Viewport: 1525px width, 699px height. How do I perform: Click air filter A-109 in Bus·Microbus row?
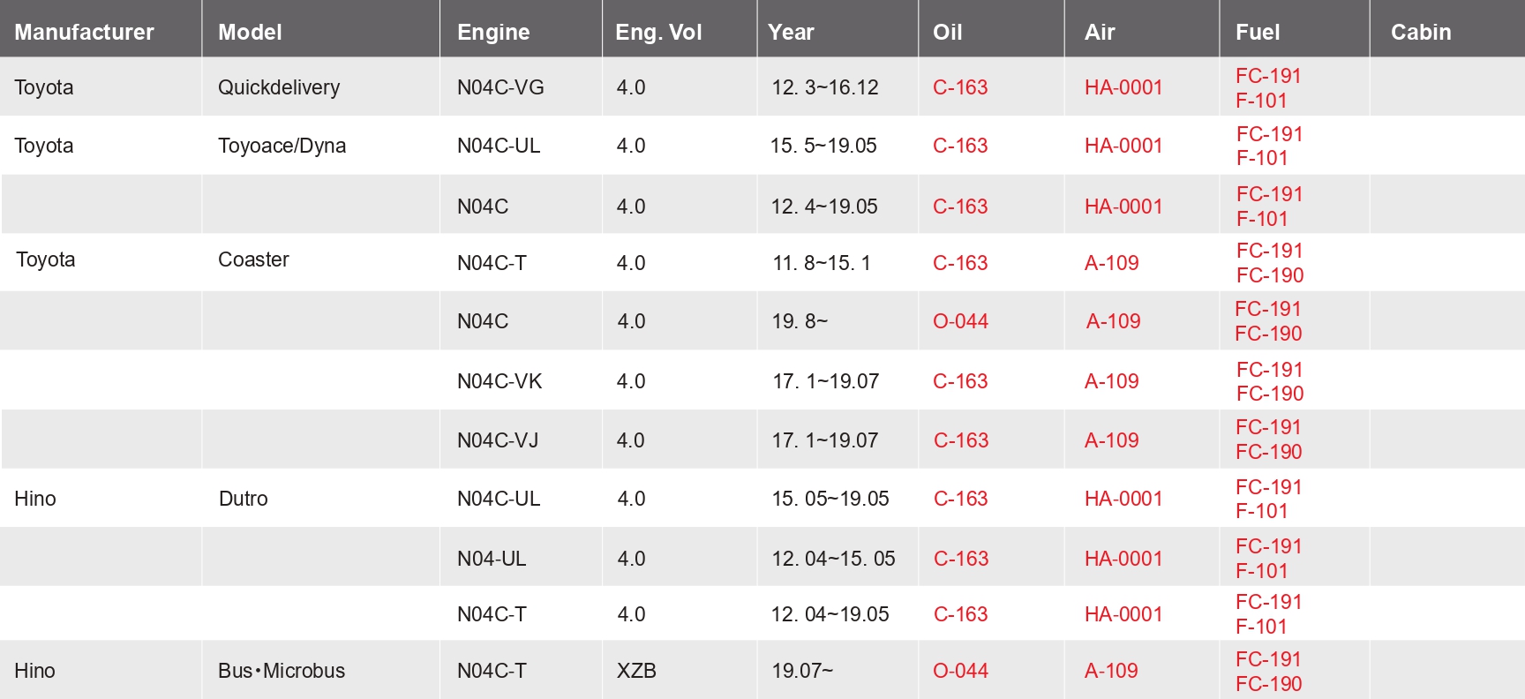(1111, 671)
